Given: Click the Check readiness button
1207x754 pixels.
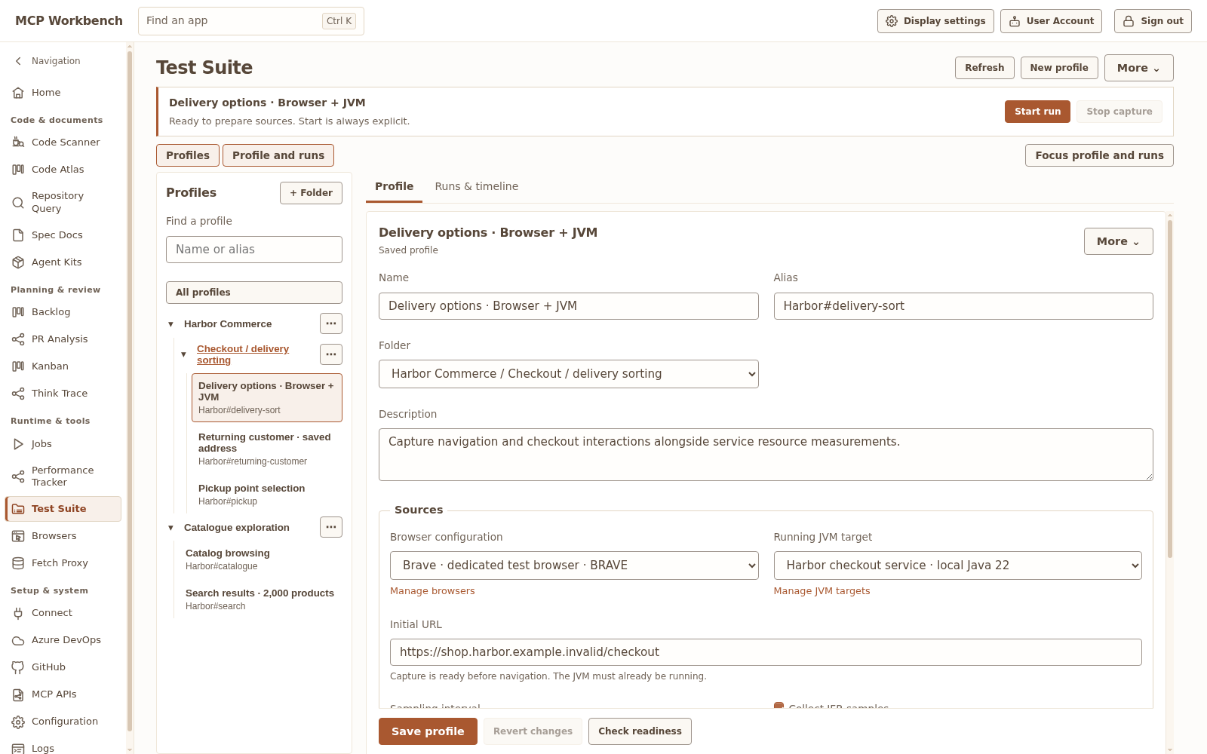Looking at the screenshot, I should (x=640, y=731).
